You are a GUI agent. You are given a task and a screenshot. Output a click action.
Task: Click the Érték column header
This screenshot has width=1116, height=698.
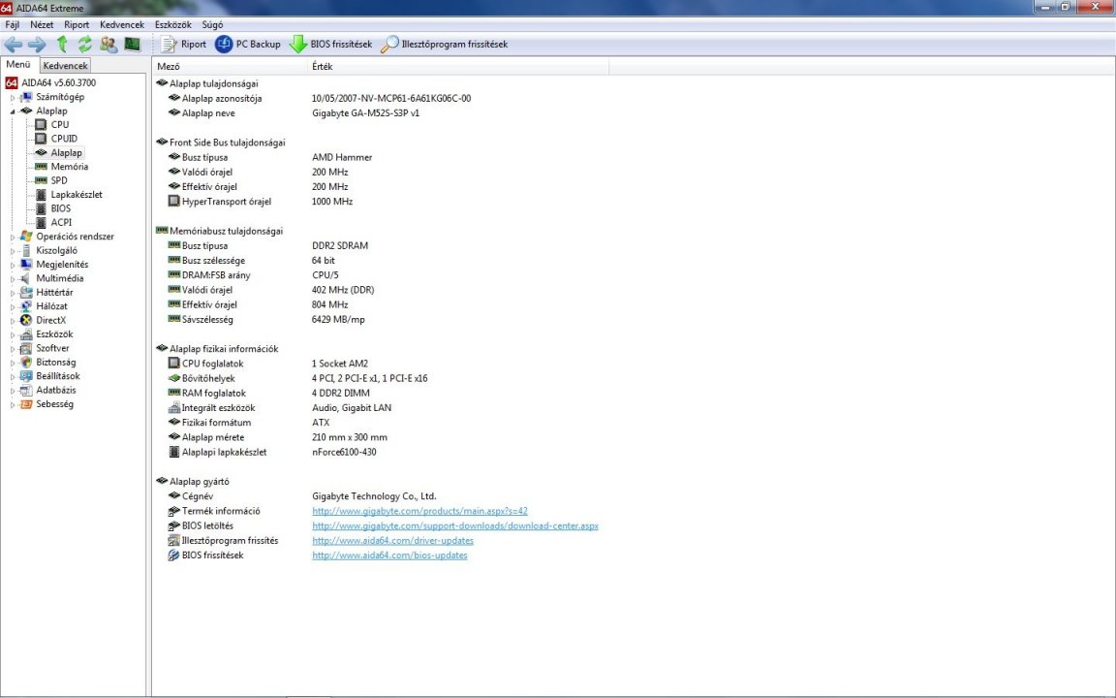458,66
